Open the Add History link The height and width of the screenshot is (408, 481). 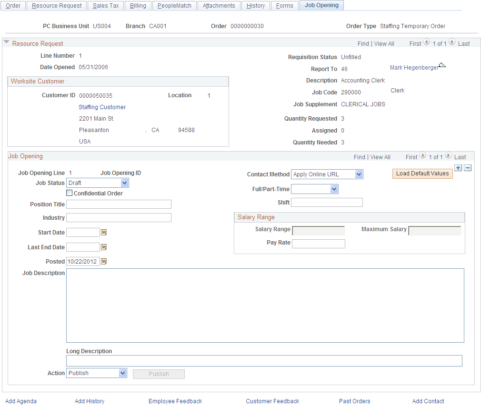pyautogui.click(x=90, y=401)
